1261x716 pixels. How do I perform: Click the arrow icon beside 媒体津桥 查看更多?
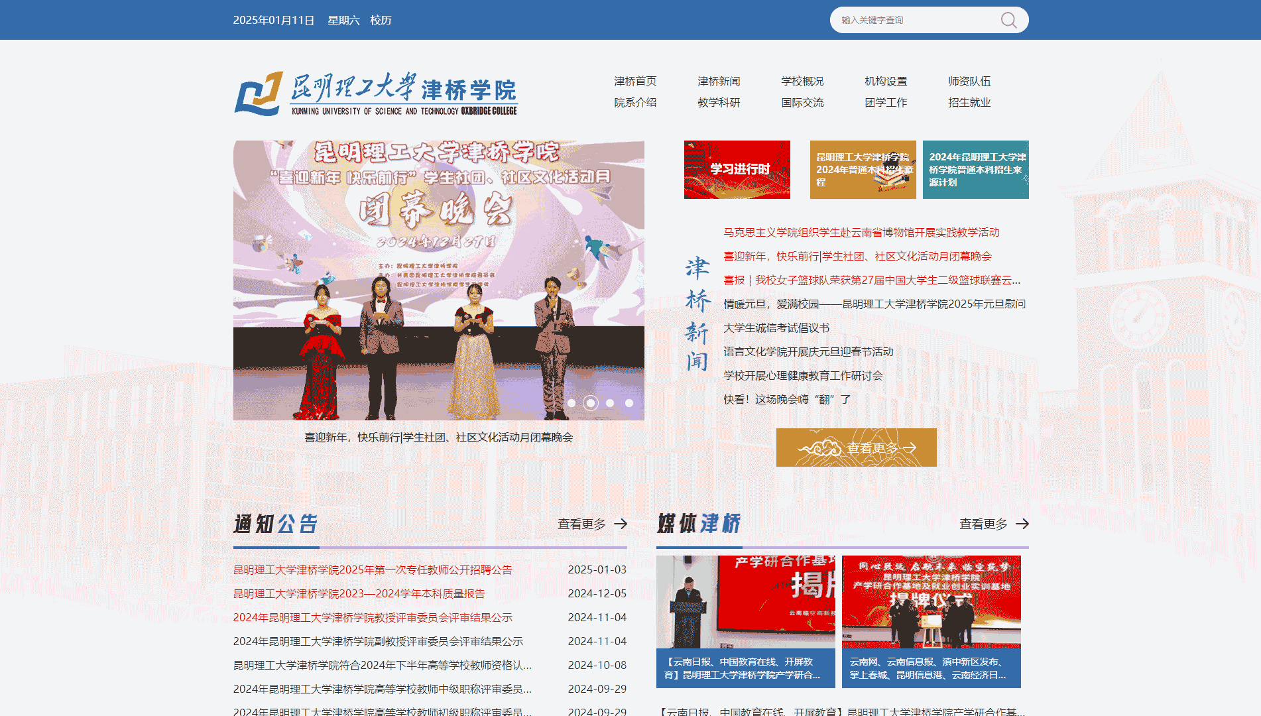tap(1022, 524)
